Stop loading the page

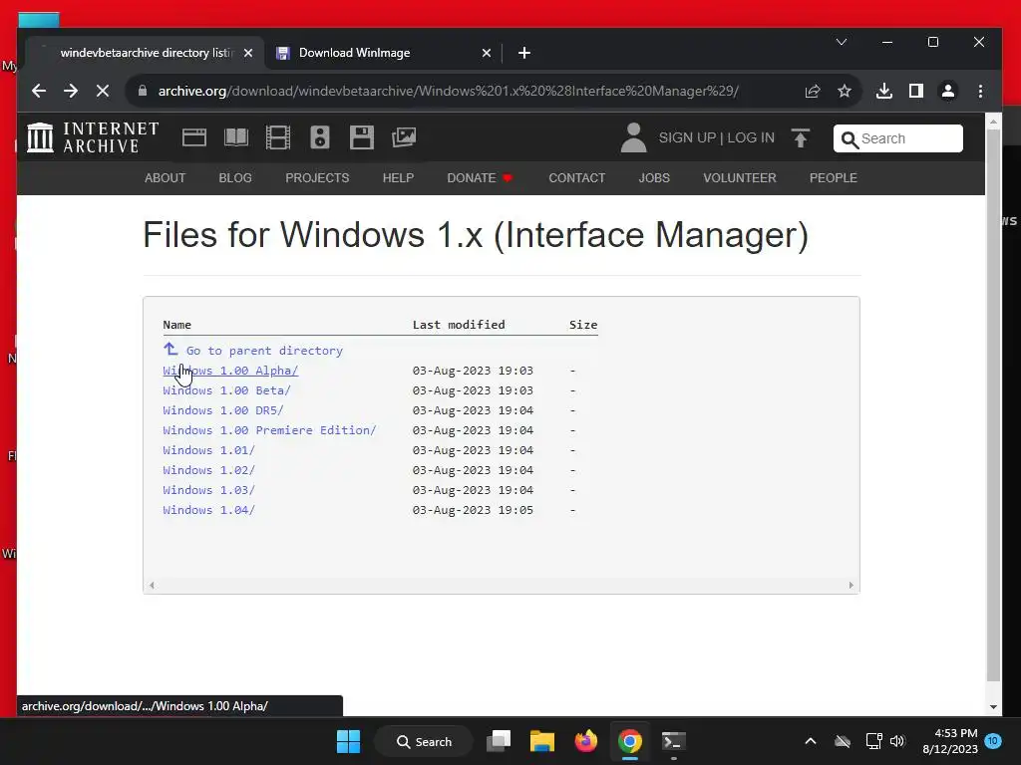pos(103,91)
